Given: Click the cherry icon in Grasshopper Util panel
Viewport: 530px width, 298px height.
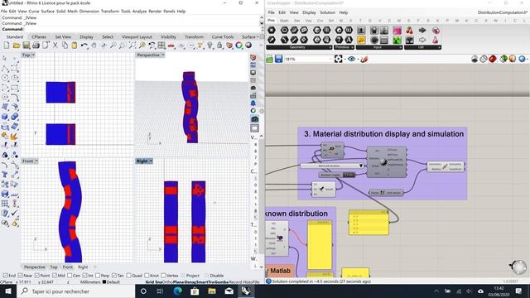Looking at the screenshot, I should click(x=409, y=31).
